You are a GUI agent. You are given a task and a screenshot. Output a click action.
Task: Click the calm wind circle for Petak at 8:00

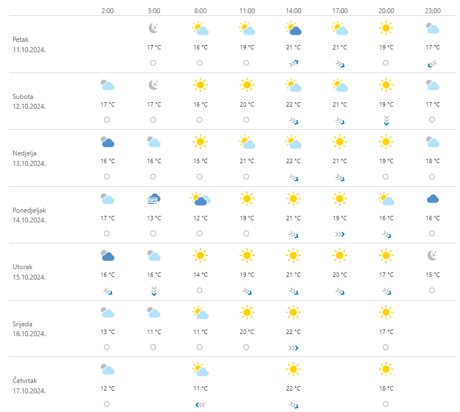point(200,63)
